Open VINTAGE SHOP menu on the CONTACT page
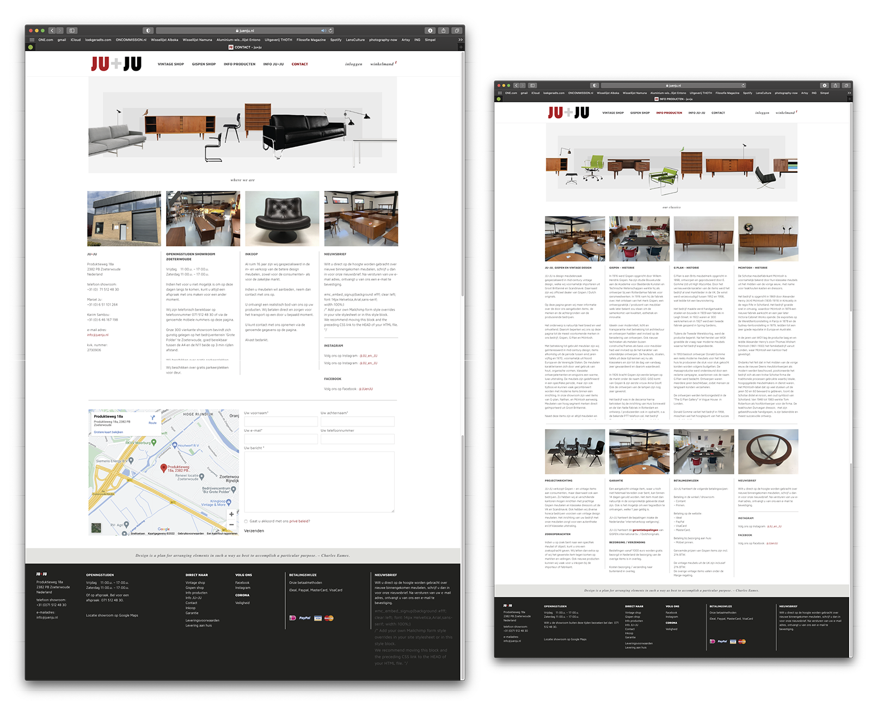 pos(170,64)
